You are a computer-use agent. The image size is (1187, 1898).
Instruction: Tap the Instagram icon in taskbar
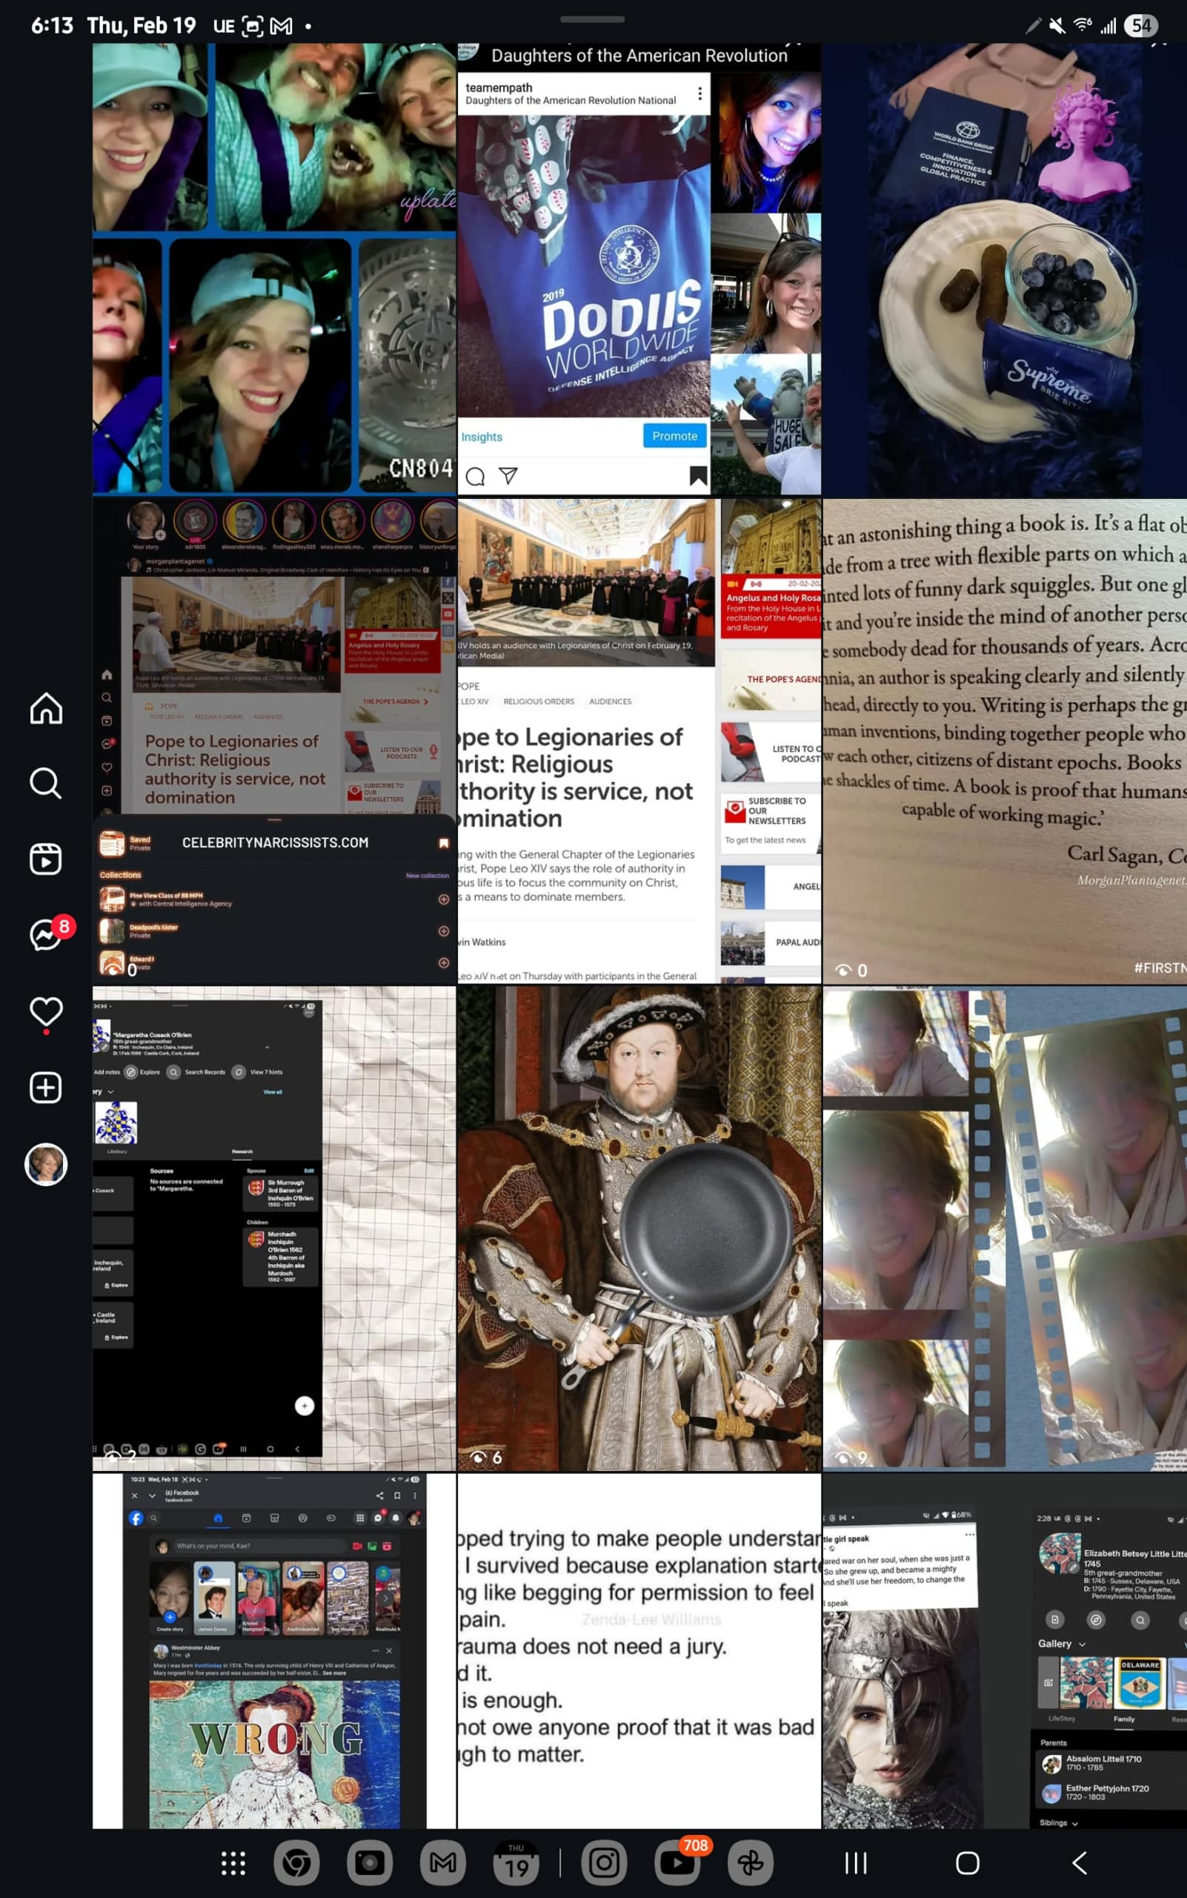coord(604,1862)
